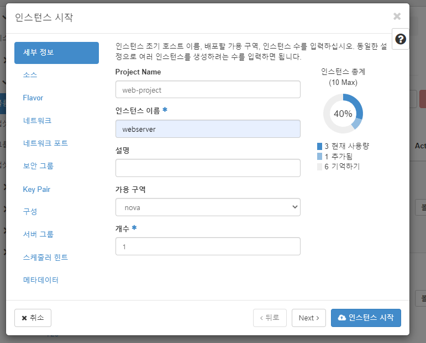Viewport: 426px width, 343px height.
Task: Select the 네트워크 포트 tab
Action: (45, 143)
